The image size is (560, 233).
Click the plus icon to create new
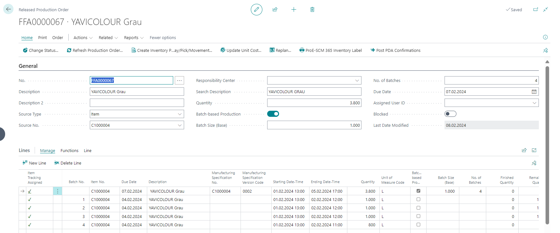294,10
